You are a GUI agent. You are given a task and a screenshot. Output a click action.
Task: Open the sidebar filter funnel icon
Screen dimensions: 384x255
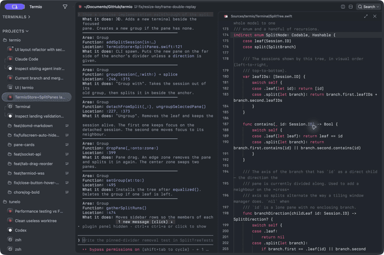click(x=65, y=7)
